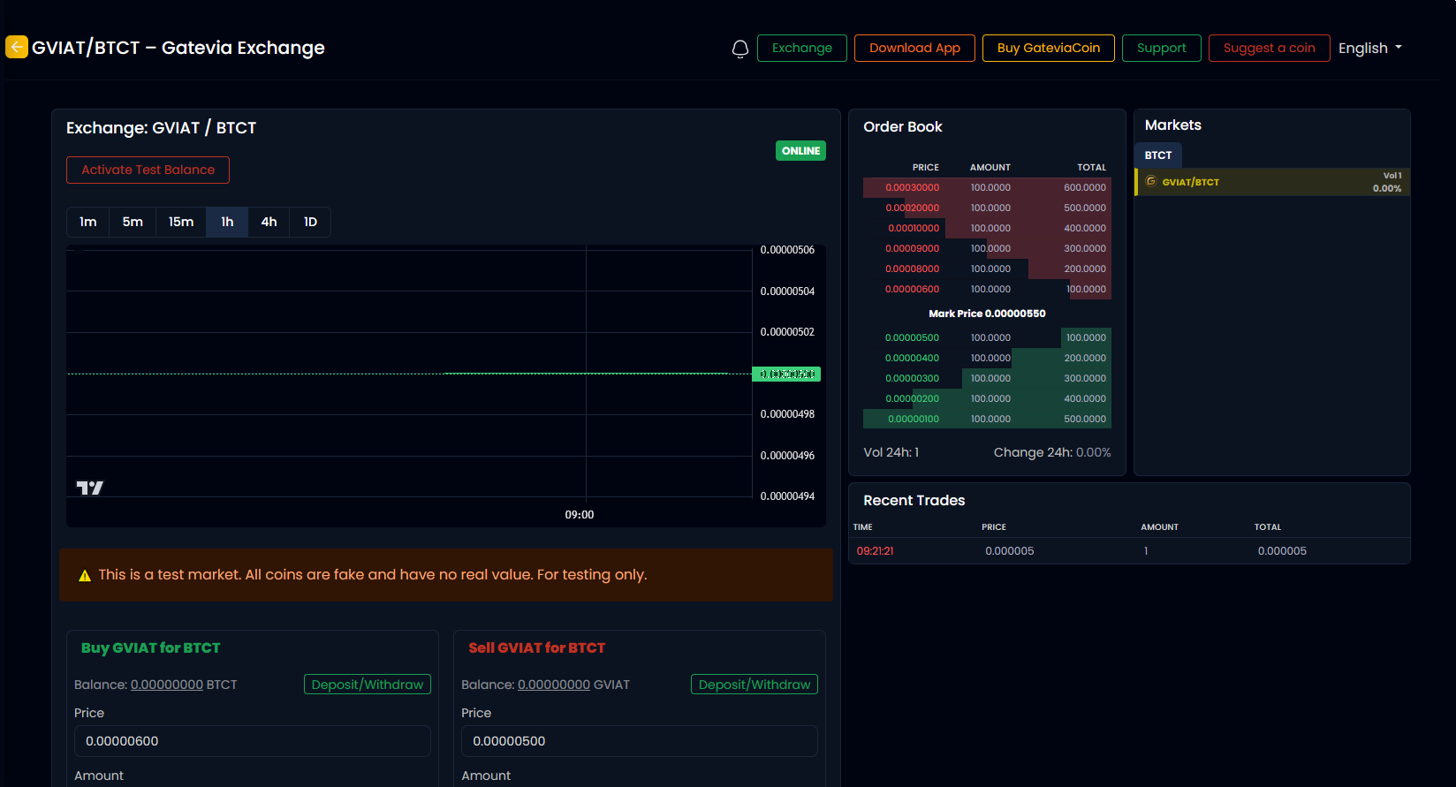The height and width of the screenshot is (787, 1456).
Task: Expand the English language dropdown
Action: tap(1369, 48)
